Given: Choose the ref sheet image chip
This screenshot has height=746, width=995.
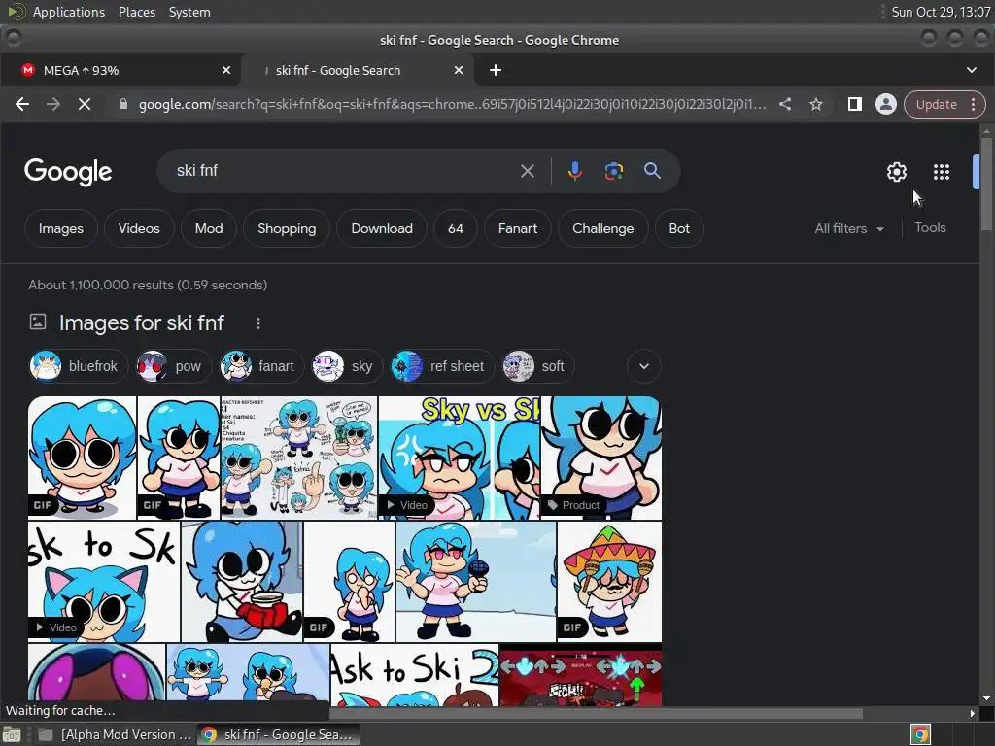Looking at the screenshot, I should point(442,366).
